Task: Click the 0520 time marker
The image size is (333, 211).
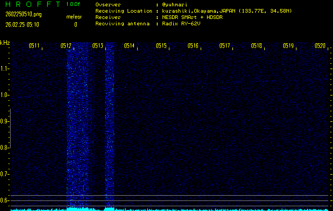Action: click(320, 46)
